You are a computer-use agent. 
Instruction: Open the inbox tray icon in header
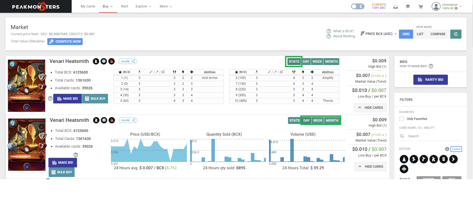tap(395, 7)
